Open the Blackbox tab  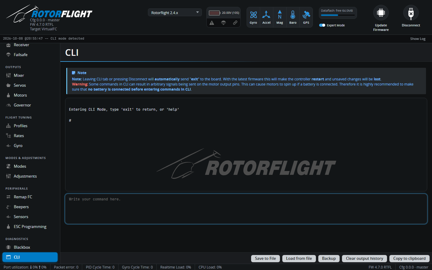click(x=30, y=247)
